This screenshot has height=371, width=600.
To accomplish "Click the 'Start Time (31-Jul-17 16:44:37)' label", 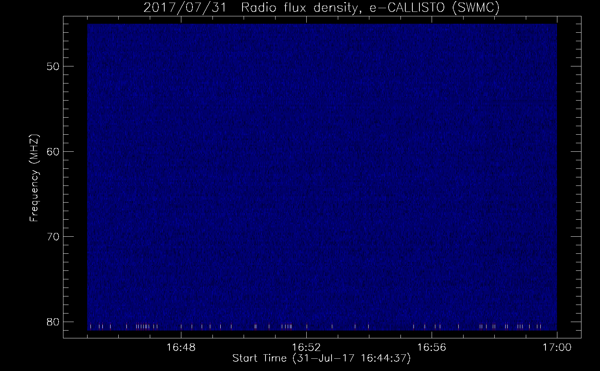I will [322, 358].
